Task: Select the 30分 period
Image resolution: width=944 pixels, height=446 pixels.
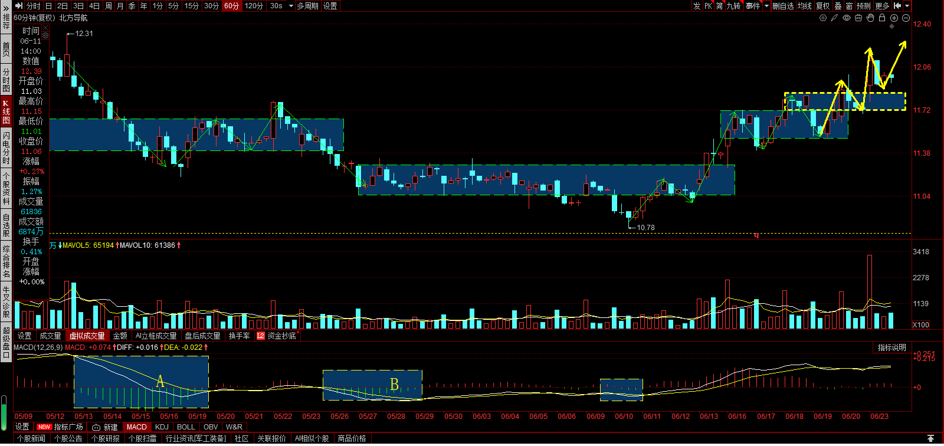Action: 211,6
